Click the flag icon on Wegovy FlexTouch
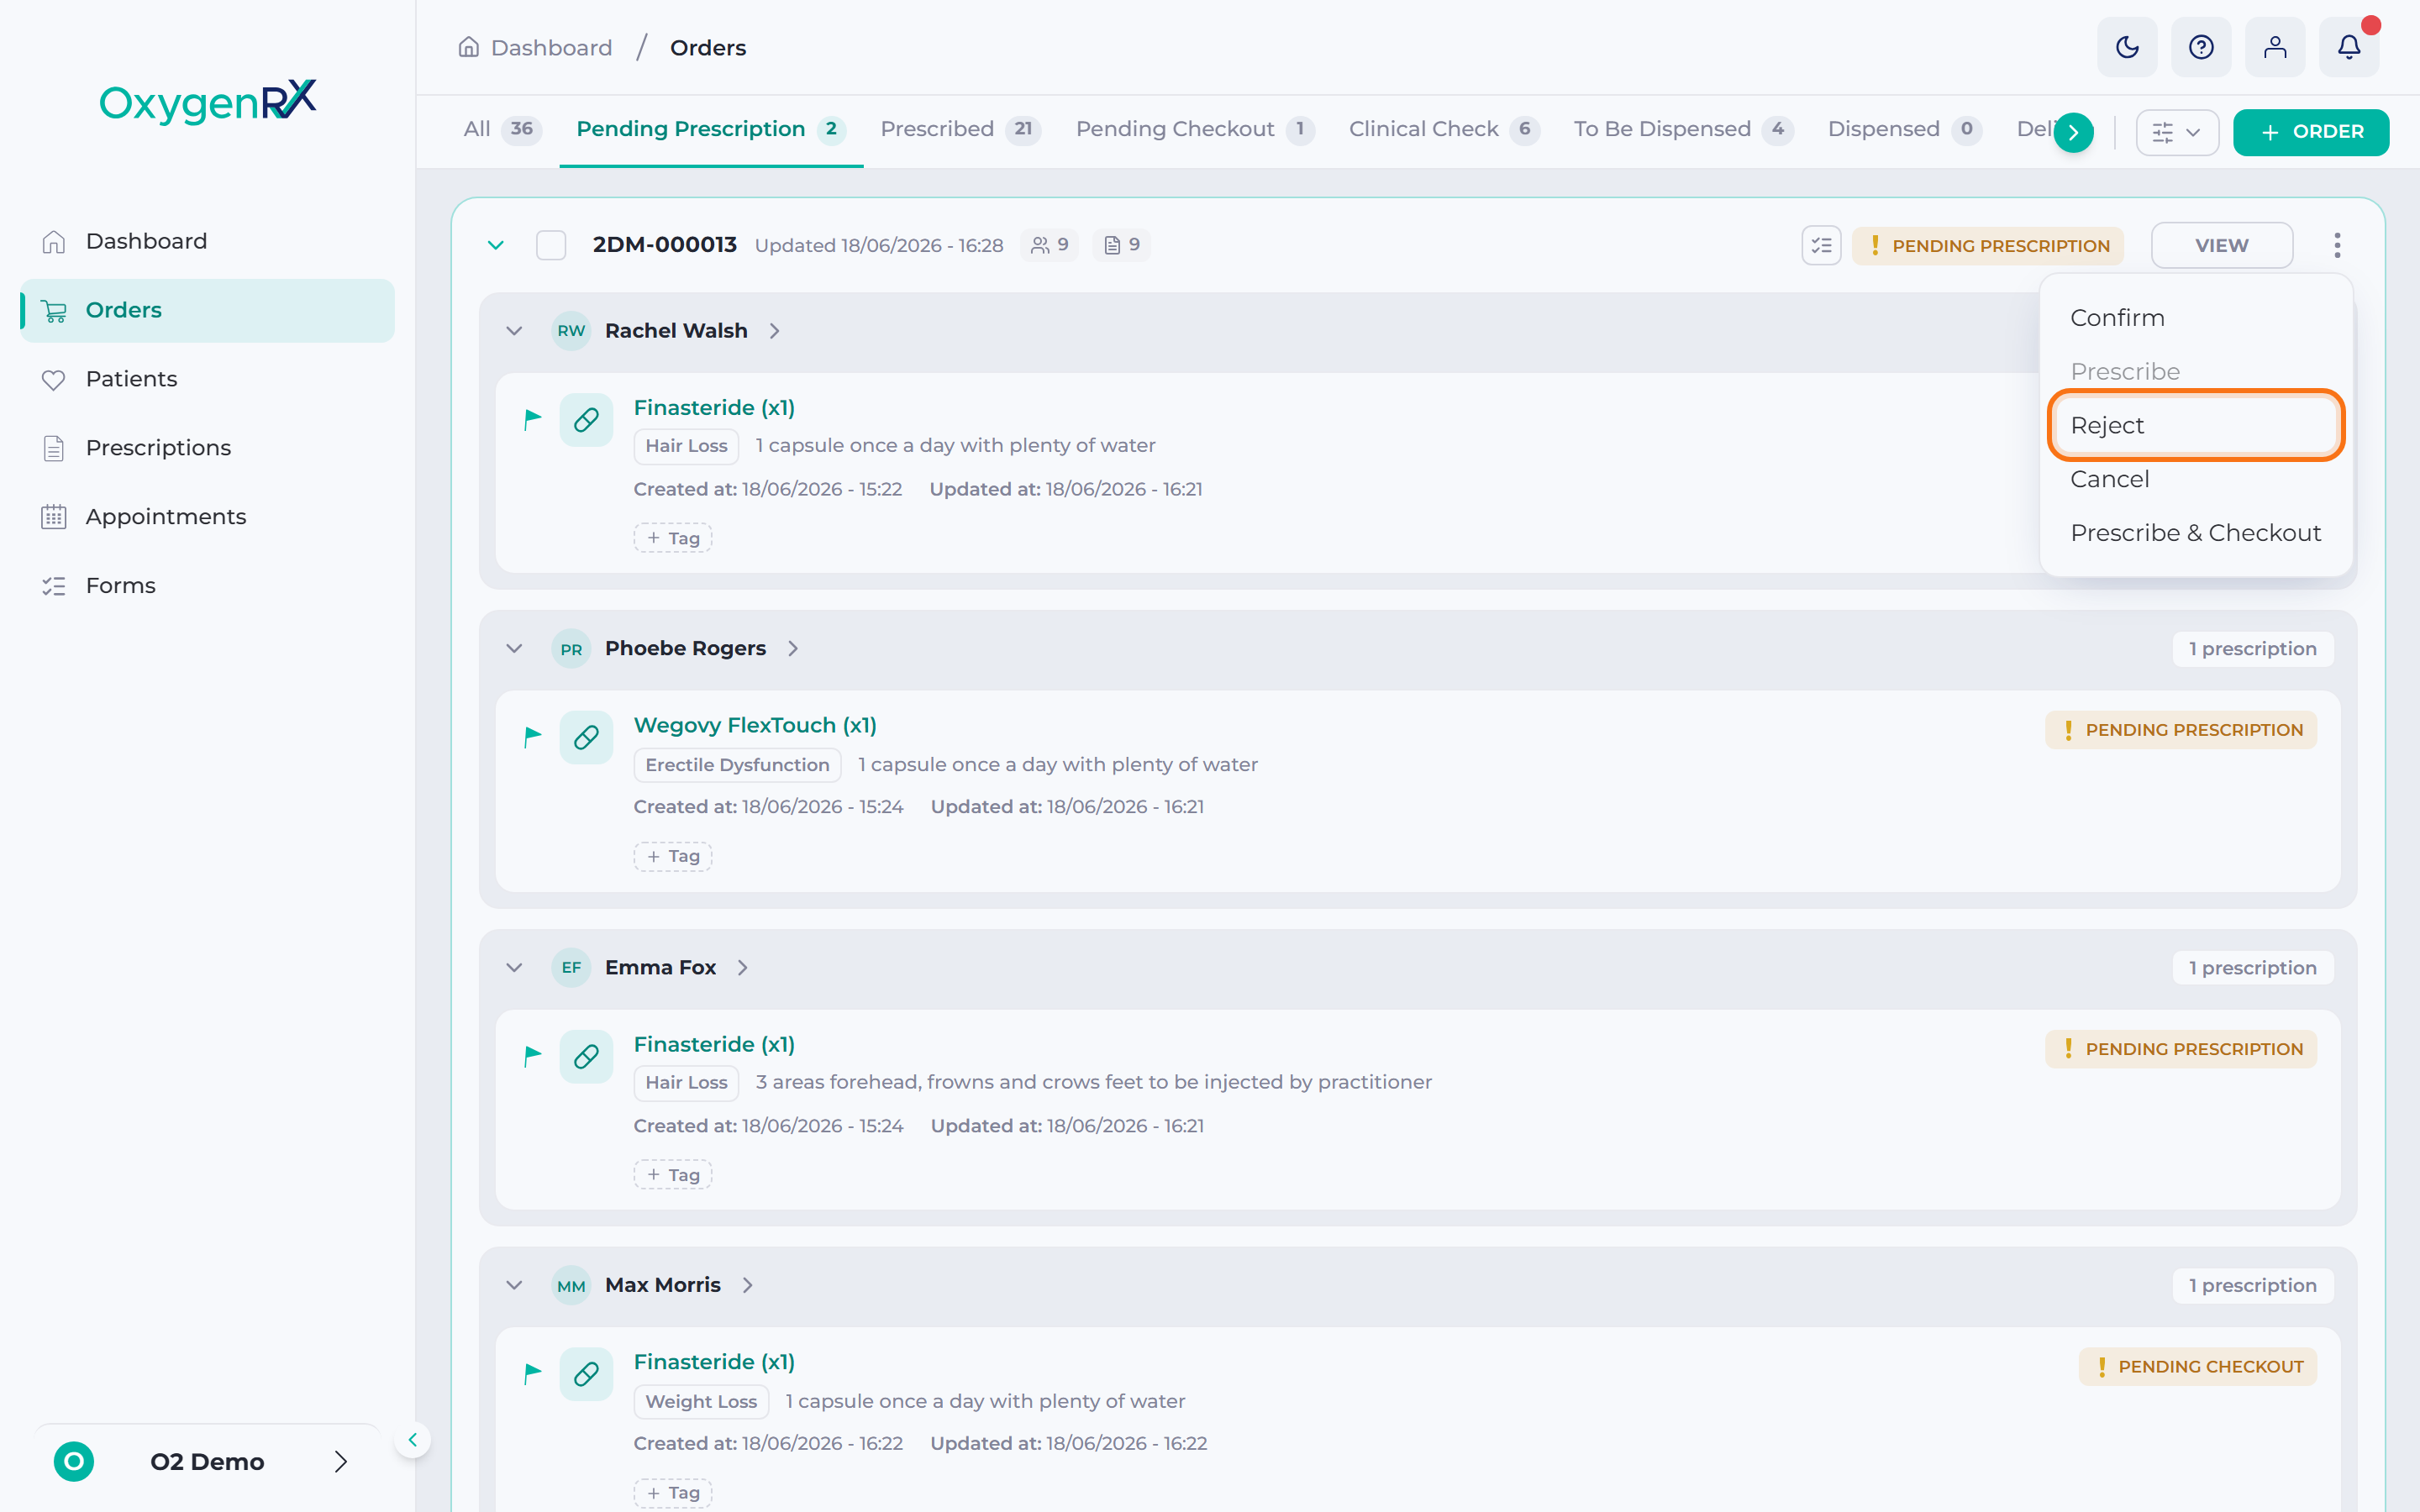Image resolution: width=2420 pixels, height=1512 pixels. click(532, 737)
